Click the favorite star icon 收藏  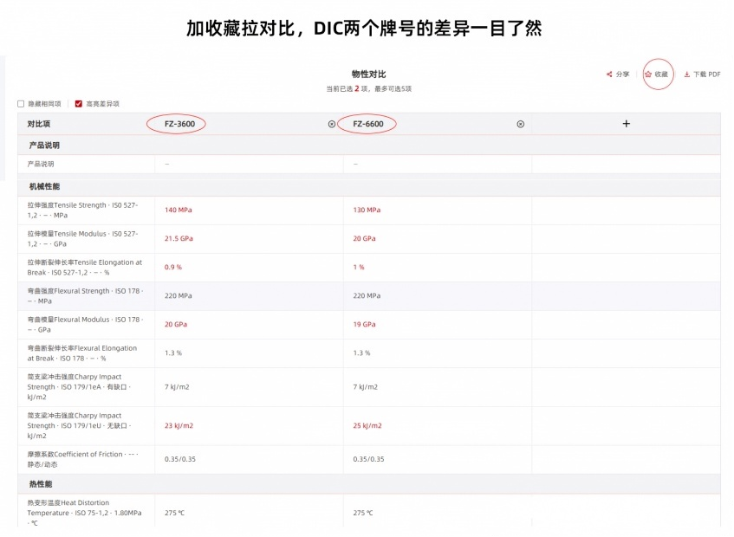(648, 74)
